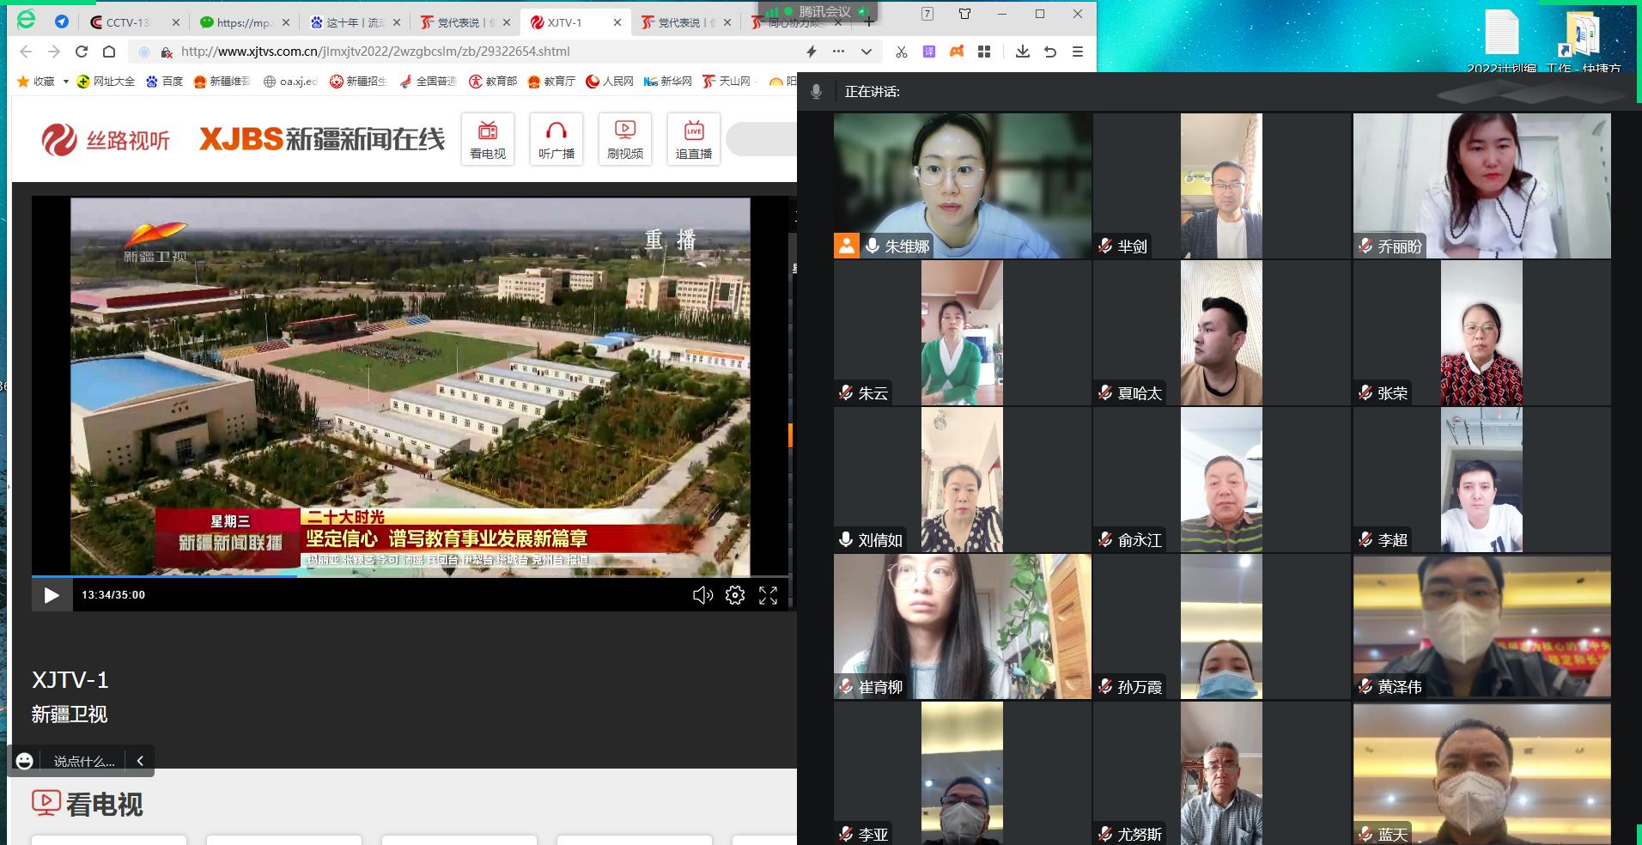
Task: Click the 看电视 watch TV icon
Action: pyautogui.click(x=488, y=139)
